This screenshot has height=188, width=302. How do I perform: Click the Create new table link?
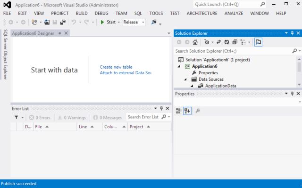116,67
